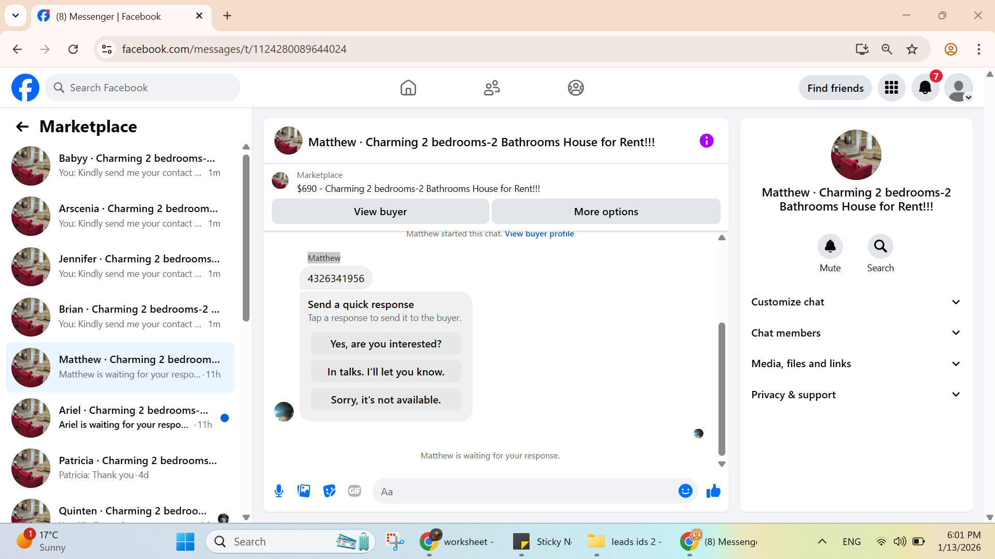995x559 pixels.
Task: Open Arscenia conversation in list
Action: 120,216
